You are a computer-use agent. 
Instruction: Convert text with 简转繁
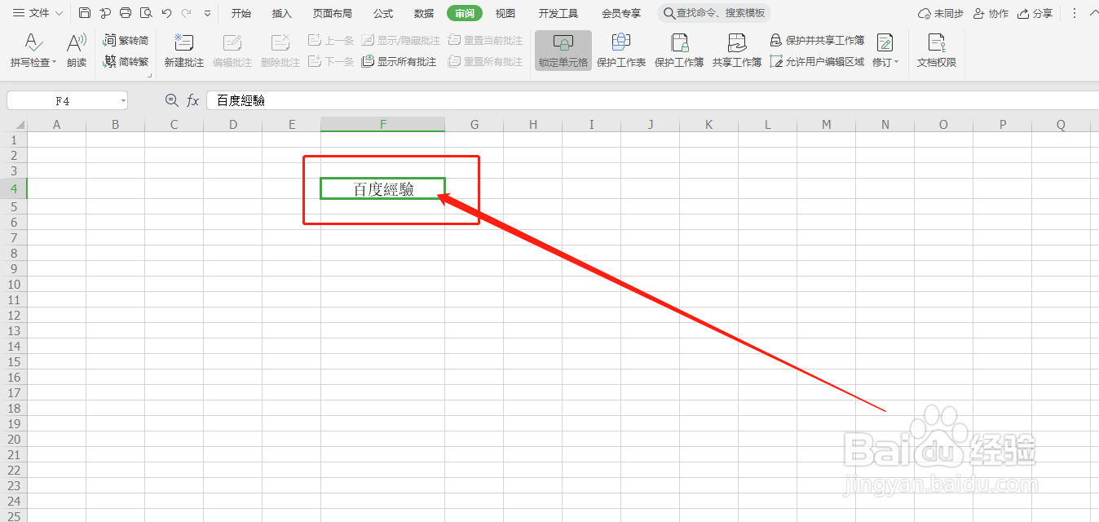[x=126, y=62]
